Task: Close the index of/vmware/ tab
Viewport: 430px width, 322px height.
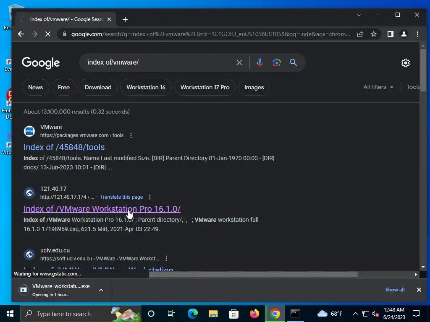Action: pyautogui.click(x=109, y=19)
